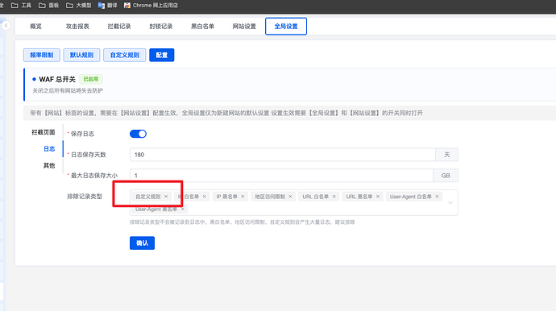Click the 确认 button
This screenshot has height=311, width=556.
[142, 243]
